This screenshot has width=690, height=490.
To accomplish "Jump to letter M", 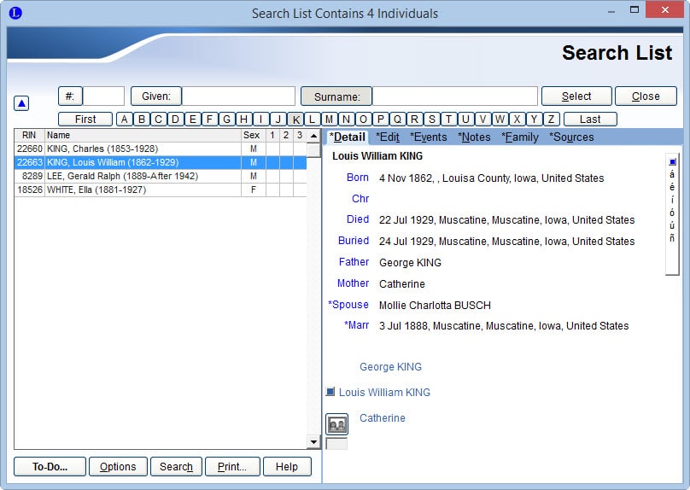I will point(329,120).
